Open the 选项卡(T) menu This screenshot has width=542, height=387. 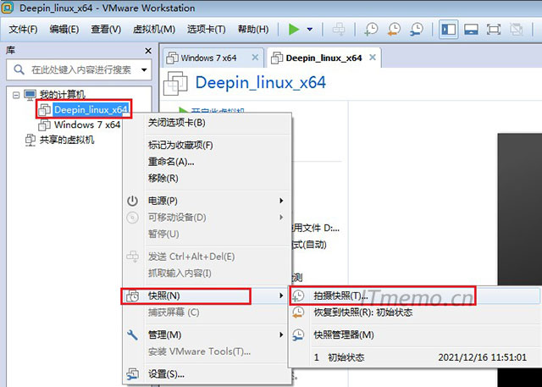pos(207,30)
